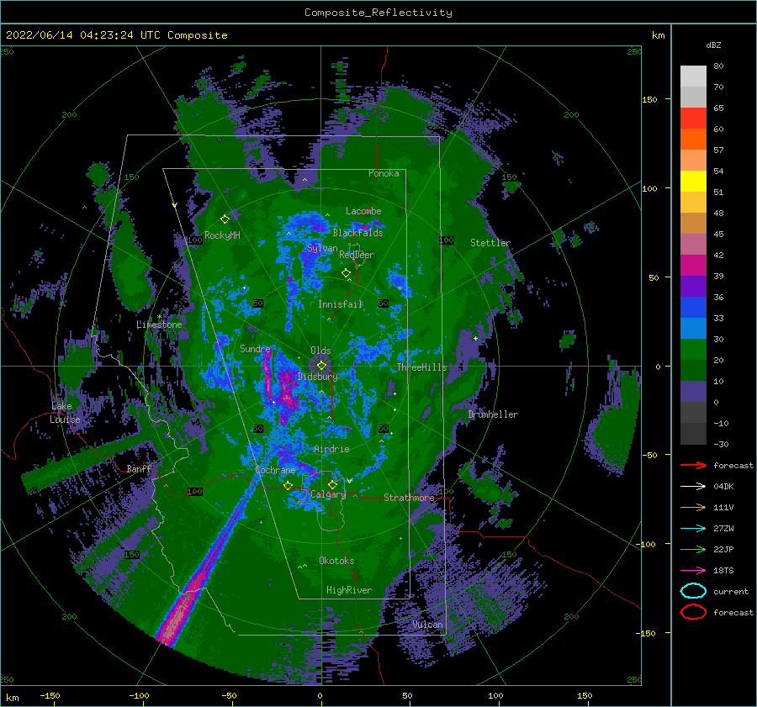Image resolution: width=757 pixels, height=707 pixels.
Task: Click the Cochrane label
Action: [x=275, y=470]
